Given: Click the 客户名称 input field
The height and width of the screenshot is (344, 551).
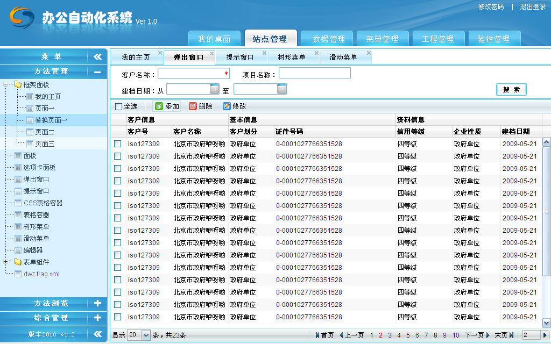Looking at the screenshot, I should click(x=194, y=73).
